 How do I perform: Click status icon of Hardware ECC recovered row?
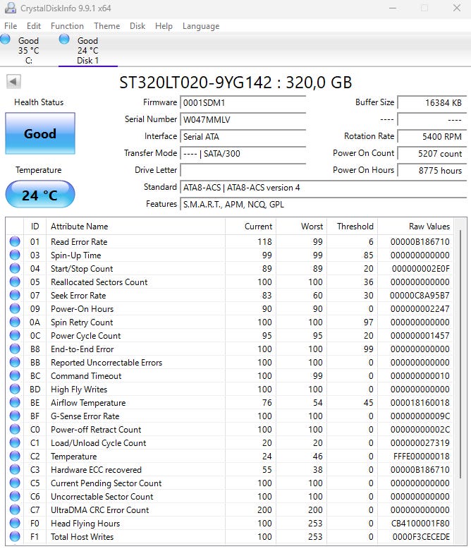coord(15,469)
